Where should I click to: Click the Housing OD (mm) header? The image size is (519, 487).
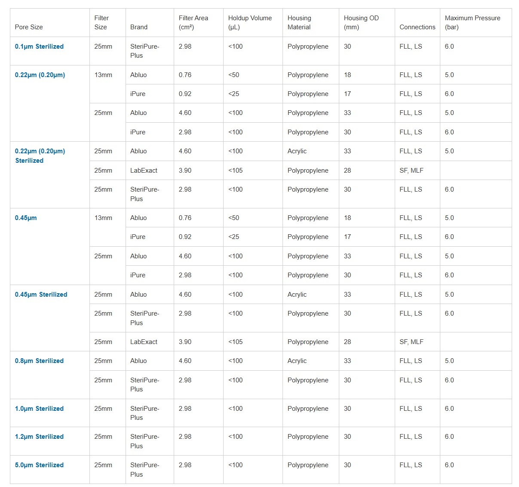(x=361, y=22)
